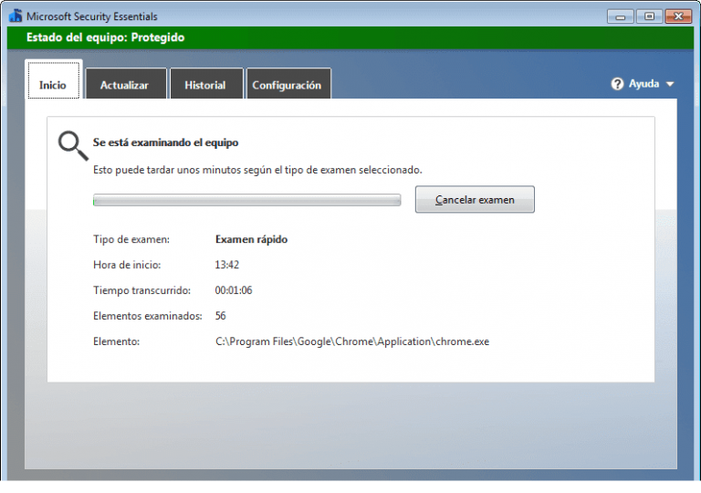Viewport: 701px width, 493px height.
Task: Click the blue question mark help icon
Action: click(618, 84)
